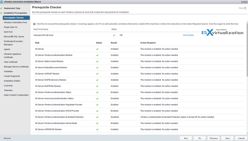The height and width of the screenshot is (141, 248).
Task: Click WindowsAuthentication Extended Protection rule text
Action: [x=59, y=117]
